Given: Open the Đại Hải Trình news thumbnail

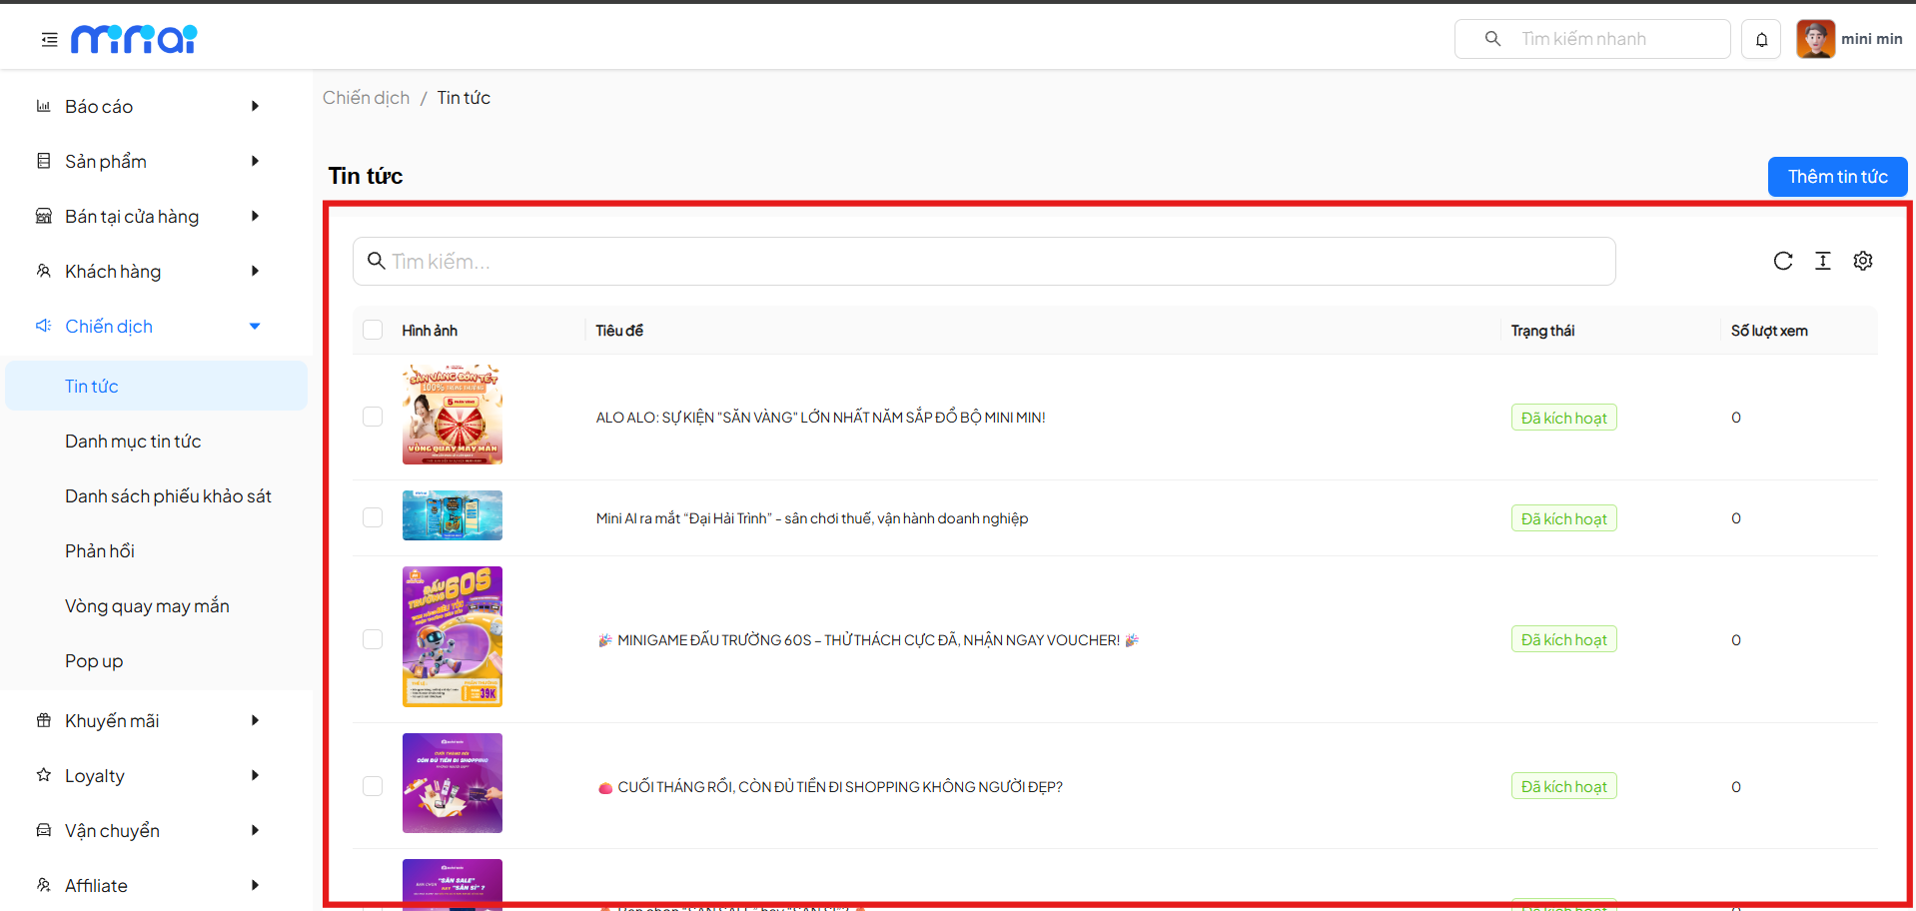Looking at the screenshot, I should (452, 515).
